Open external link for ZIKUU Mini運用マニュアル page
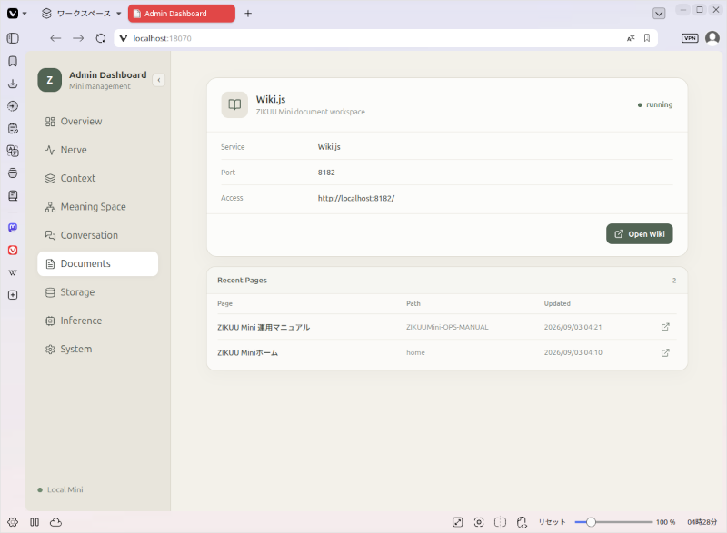 click(665, 327)
